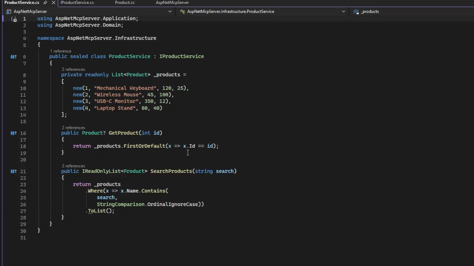Click the IProductService interface name on line 6

(x=181, y=57)
